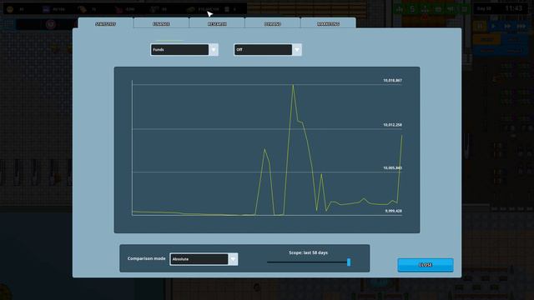Screen dimensions: 534x300
Task: Click the highest peak of the funds graph
Action: coord(293,85)
